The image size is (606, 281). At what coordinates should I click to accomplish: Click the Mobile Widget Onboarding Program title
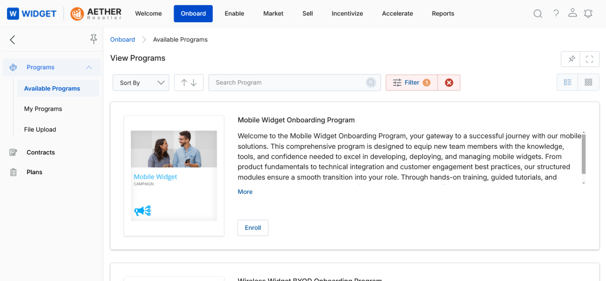[x=296, y=120]
